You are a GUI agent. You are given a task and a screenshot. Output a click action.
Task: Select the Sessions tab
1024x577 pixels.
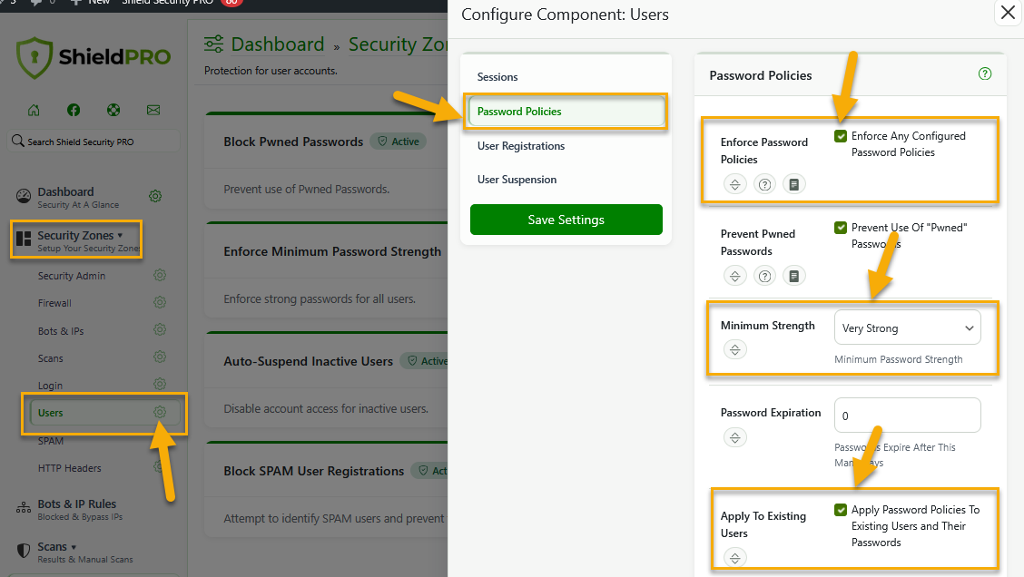coord(497,77)
